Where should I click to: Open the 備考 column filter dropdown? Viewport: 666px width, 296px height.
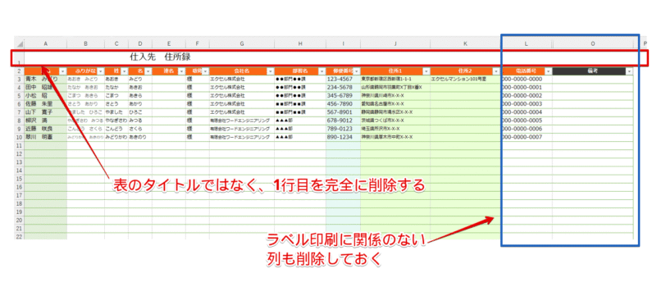point(629,71)
